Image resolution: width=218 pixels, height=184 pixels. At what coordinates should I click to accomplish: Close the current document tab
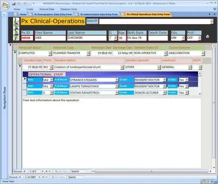(x=215, y=14)
